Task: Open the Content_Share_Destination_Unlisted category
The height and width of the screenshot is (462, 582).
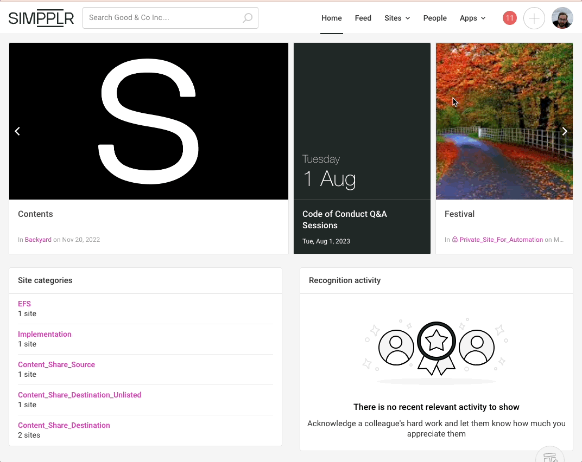Action: pos(79,395)
